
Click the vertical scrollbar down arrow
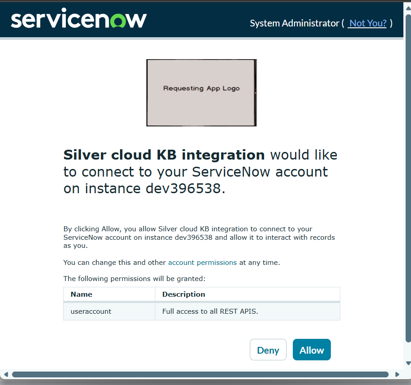pyautogui.click(x=408, y=363)
